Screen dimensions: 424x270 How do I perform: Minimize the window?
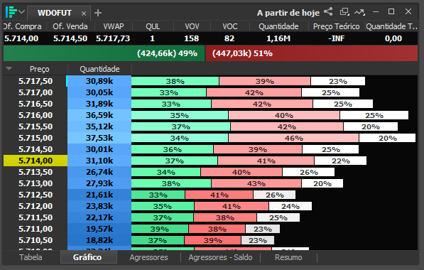pos(375,11)
